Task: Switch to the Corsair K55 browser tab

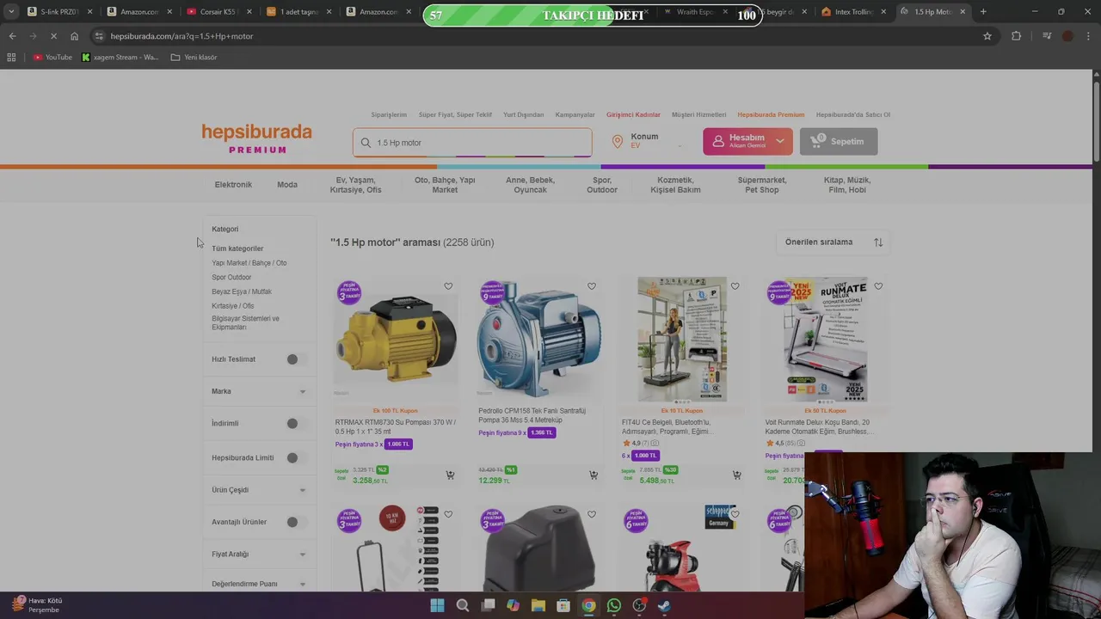Action: (217, 12)
